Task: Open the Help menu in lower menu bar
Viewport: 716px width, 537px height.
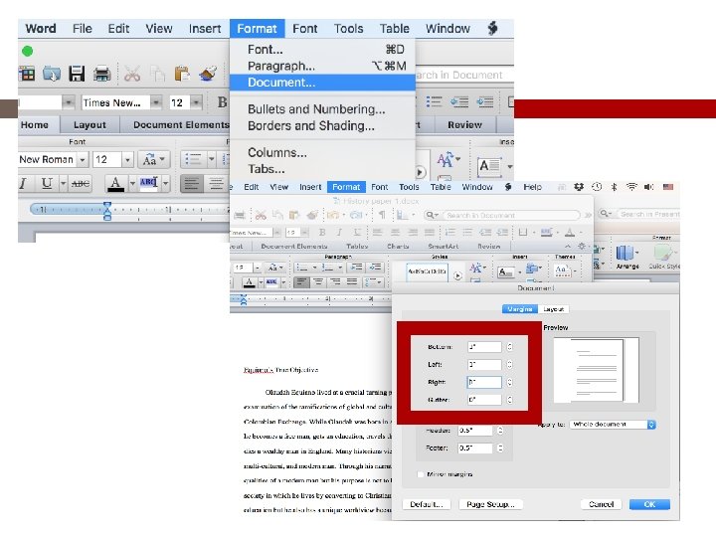Action: point(532,187)
